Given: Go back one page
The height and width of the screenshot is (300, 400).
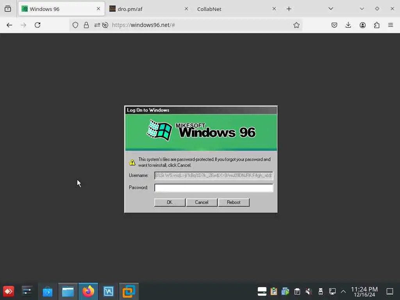Looking at the screenshot, I should coord(9,25).
